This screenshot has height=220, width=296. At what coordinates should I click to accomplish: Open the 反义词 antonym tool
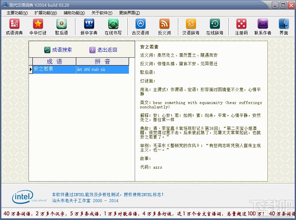(164, 27)
